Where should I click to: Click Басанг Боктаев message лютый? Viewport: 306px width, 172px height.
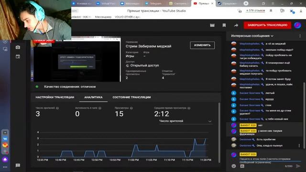click(270, 93)
